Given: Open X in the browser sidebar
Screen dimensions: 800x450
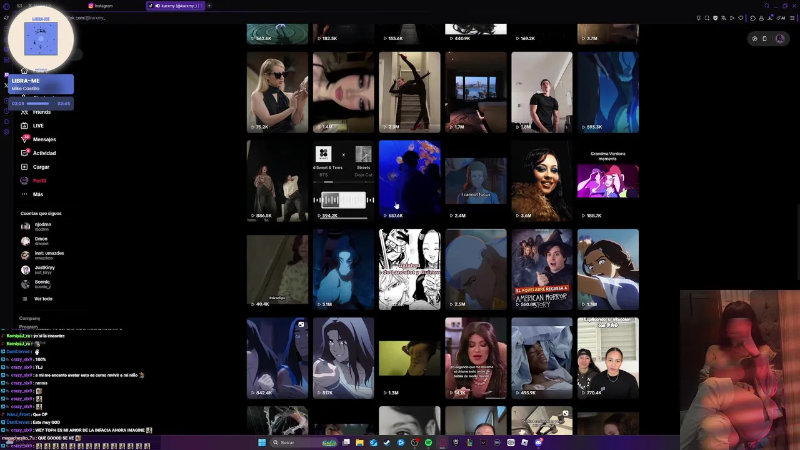Looking at the screenshot, I should 6,86.
